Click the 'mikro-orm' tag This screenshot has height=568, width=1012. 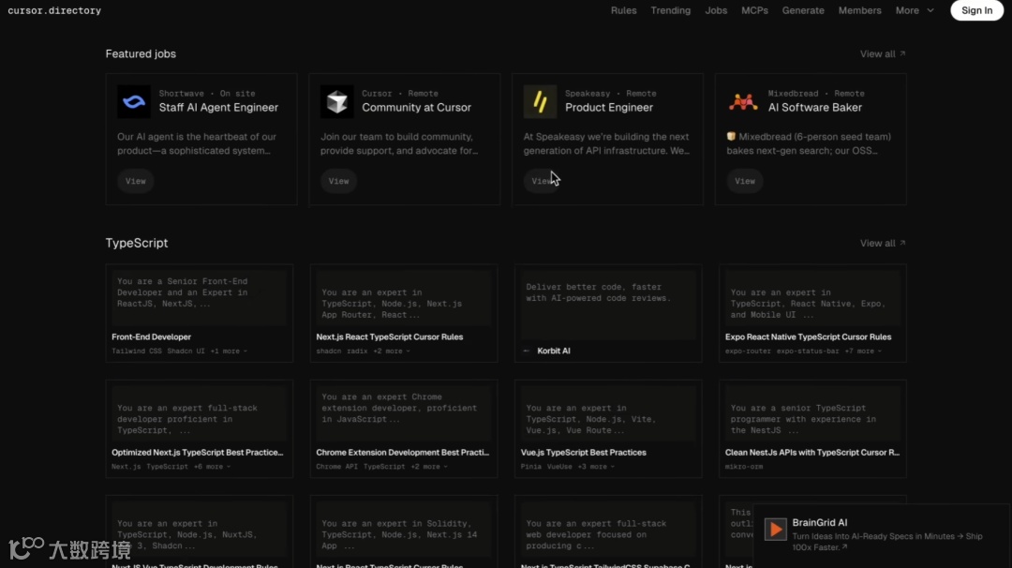[x=743, y=467]
